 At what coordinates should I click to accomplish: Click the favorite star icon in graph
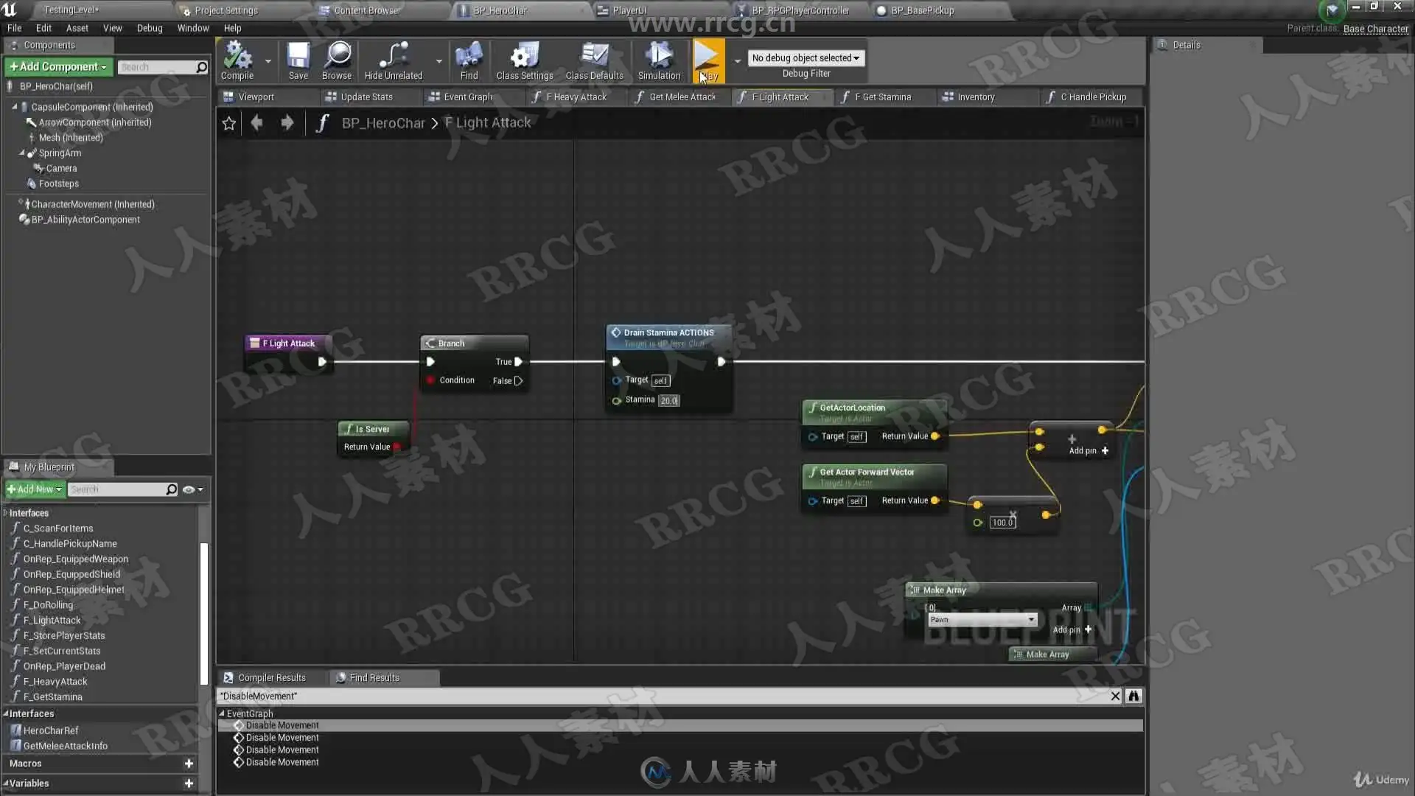point(229,123)
